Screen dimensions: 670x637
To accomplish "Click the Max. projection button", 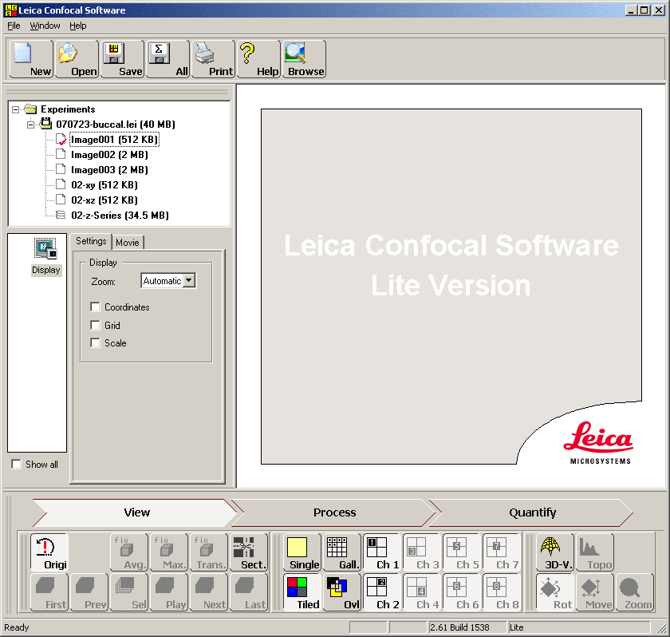I will (169, 552).
